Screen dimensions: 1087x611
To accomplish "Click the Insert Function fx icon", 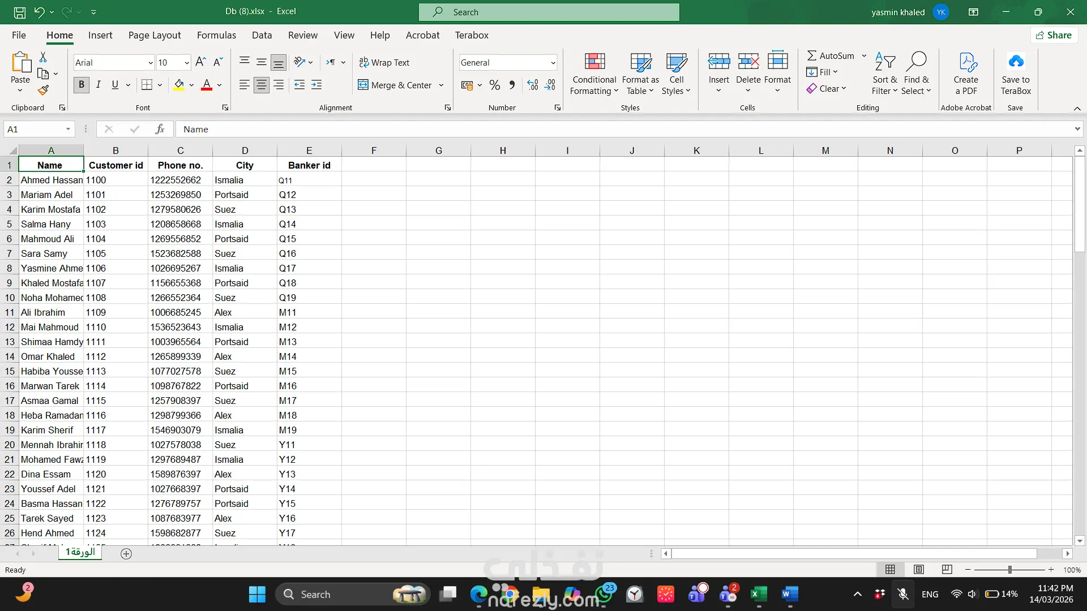I will point(160,129).
